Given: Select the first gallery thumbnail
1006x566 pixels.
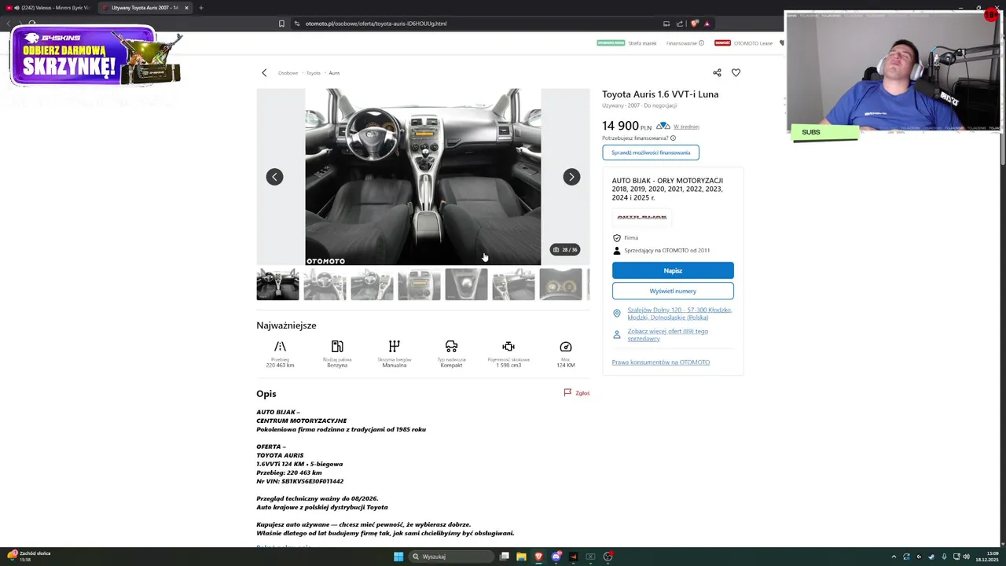Looking at the screenshot, I should pyautogui.click(x=277, y=285).
